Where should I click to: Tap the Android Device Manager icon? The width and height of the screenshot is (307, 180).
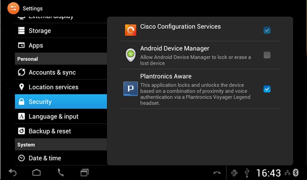pos(130,55)
